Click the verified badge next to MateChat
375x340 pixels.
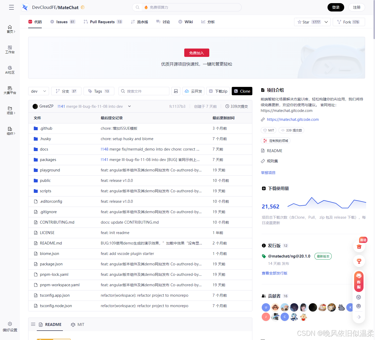pos(83,7)
